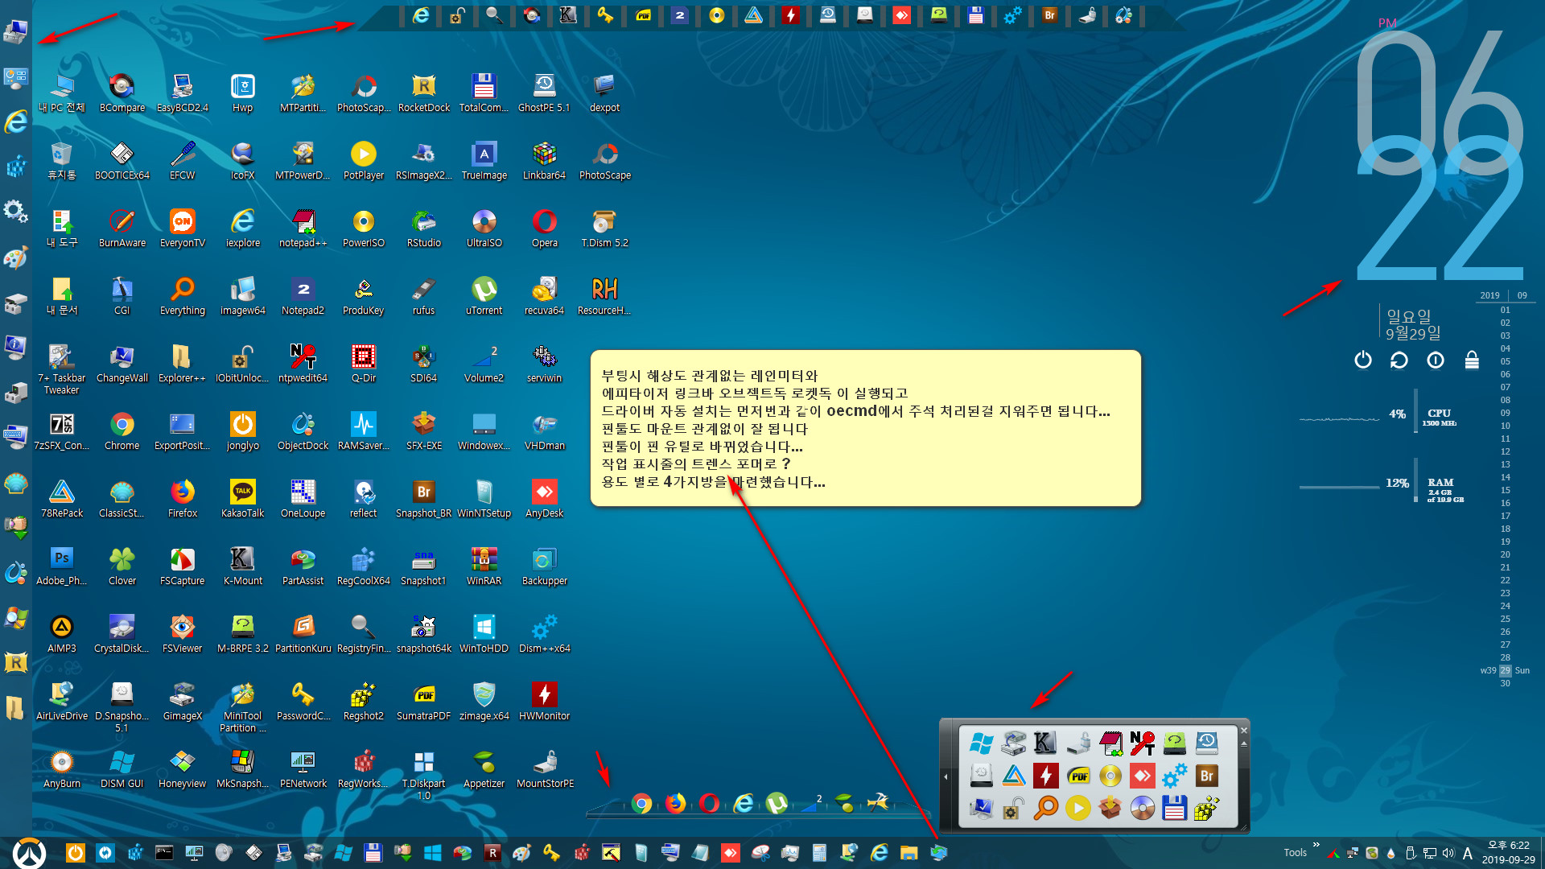Viewport: 1545px width, 869px height.
Task: Open the Recycle Bin 휴지통 icon
Action: click(62, 161)
